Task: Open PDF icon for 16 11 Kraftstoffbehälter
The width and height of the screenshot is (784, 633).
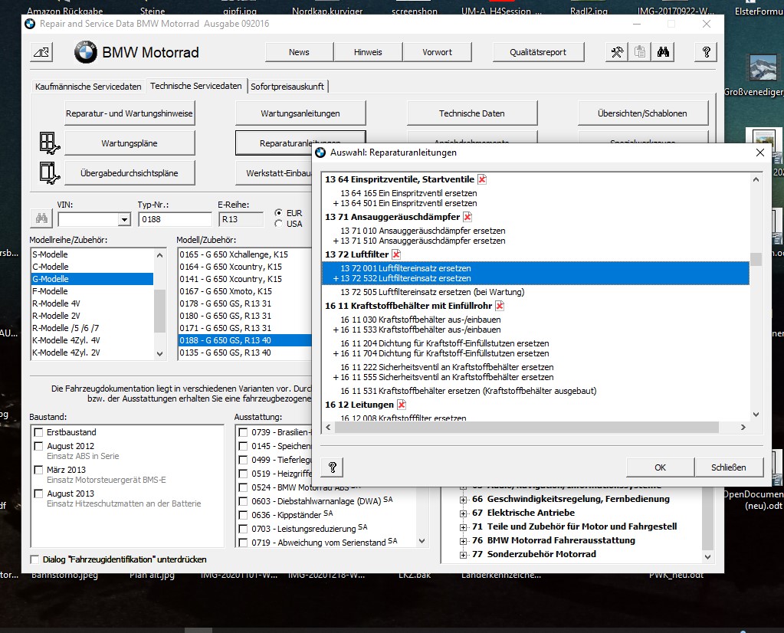Action: 500,306
